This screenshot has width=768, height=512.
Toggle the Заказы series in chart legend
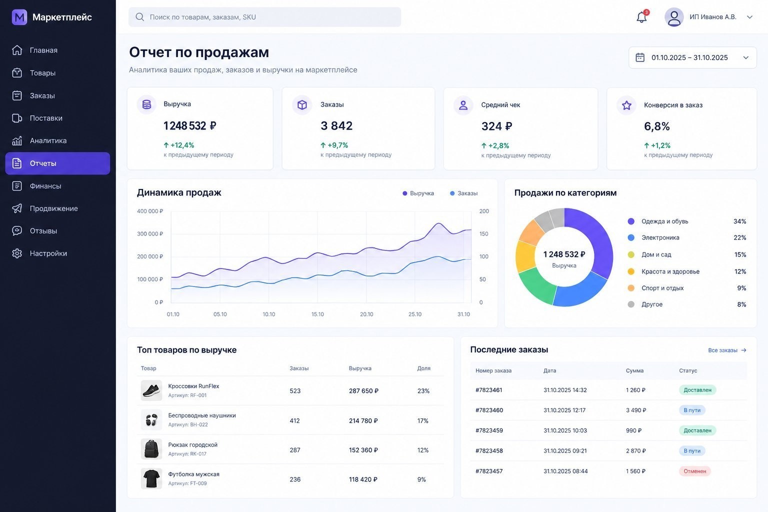(463, 193)
